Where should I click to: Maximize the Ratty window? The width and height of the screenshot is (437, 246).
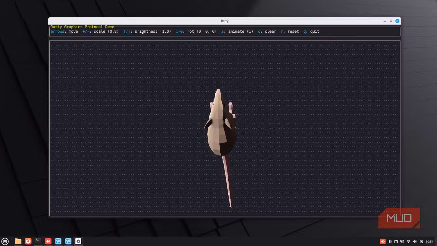(391, 21)
